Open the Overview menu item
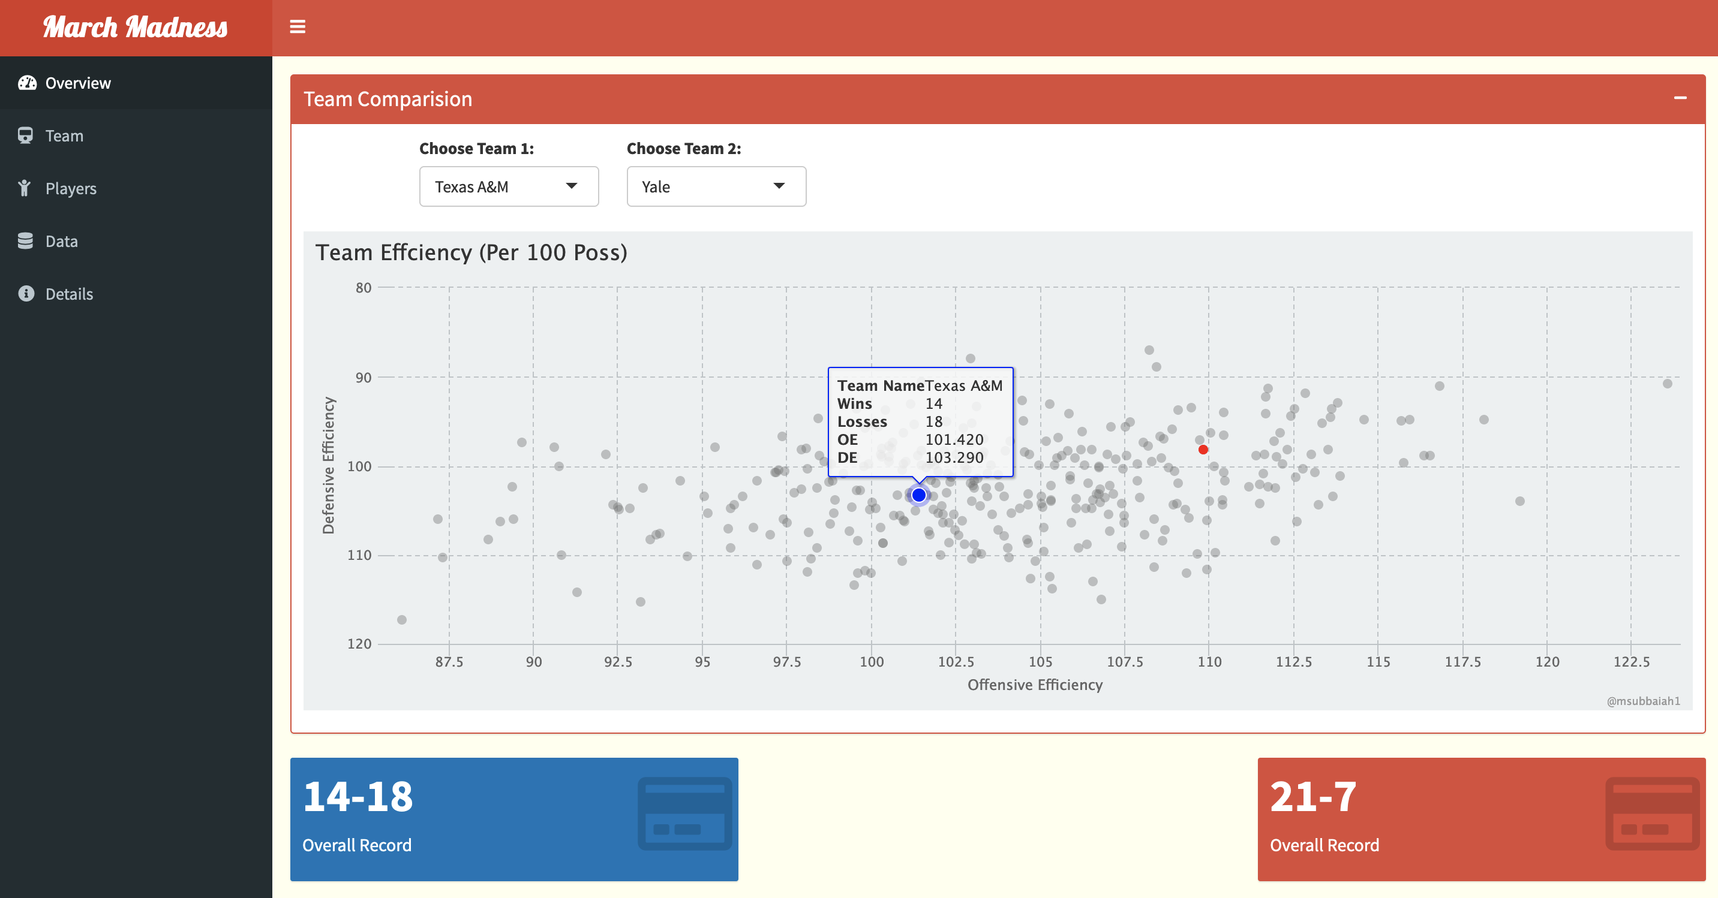Viewport: 1718px width, 898px height. click(x=136, y=83)
